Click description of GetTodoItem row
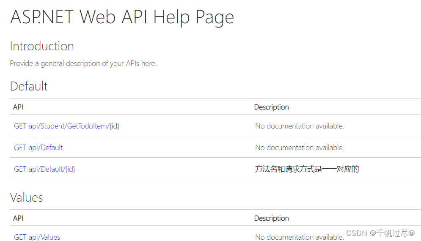 300,126
